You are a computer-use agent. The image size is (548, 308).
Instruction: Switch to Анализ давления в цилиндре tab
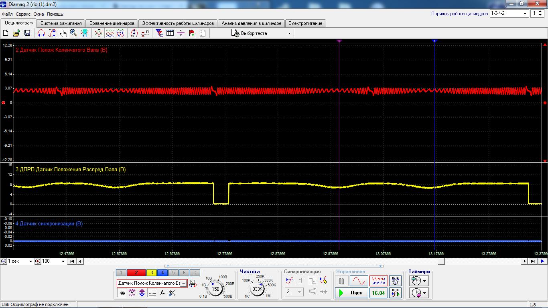(x=252, y=23)
